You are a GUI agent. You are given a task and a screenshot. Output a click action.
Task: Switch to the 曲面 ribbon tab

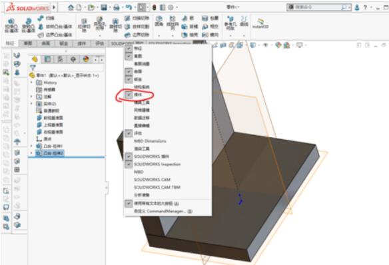(46, 43)
